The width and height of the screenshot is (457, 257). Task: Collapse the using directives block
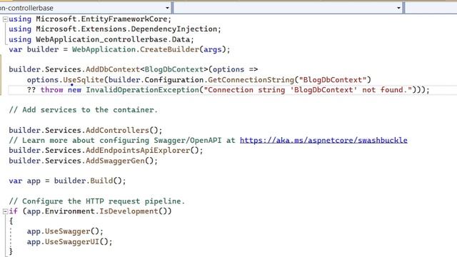(5, 19)
